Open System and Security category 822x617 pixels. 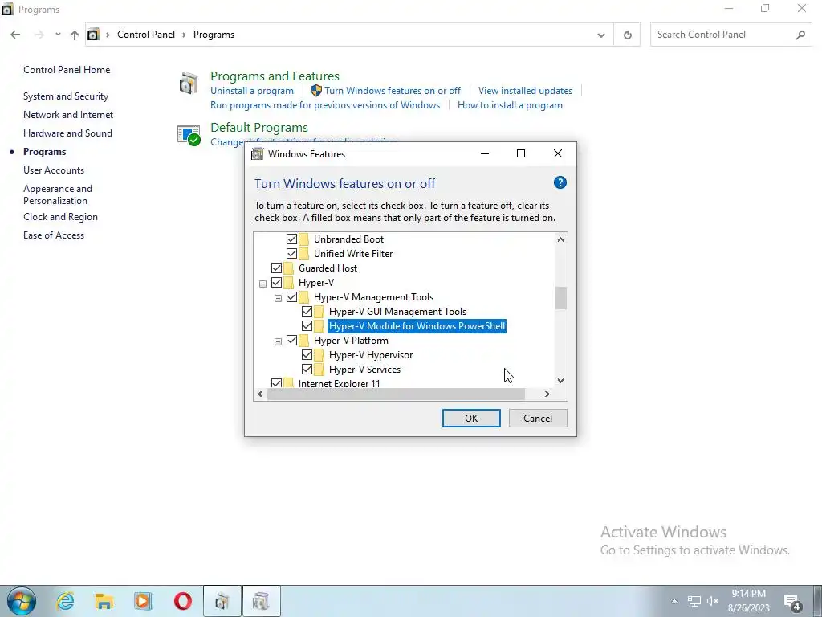[x=66, y=96]
